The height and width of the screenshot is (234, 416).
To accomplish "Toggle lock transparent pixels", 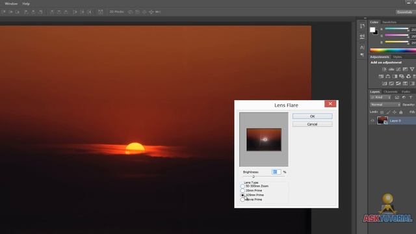I will click(x=382, y=112).
